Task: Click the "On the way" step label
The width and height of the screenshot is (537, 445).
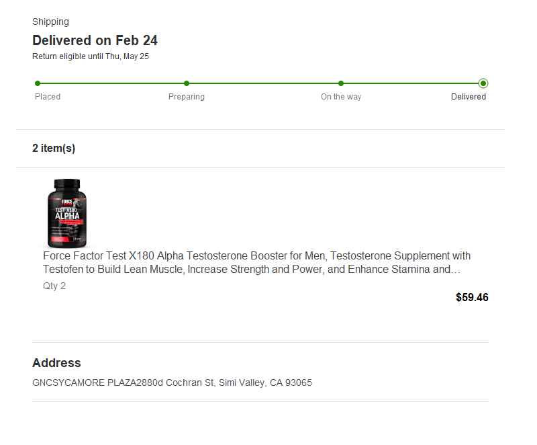Action: [x=341, y=97]
